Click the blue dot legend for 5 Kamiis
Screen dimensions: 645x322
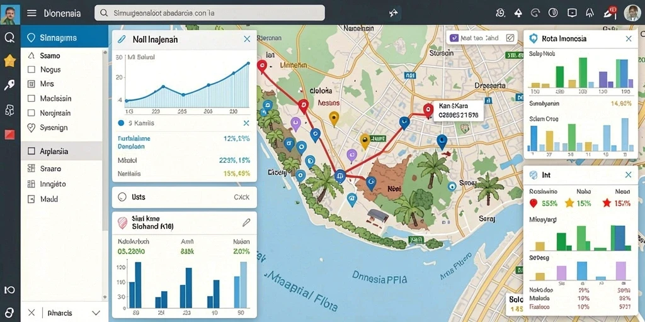[x=120, y=123]
